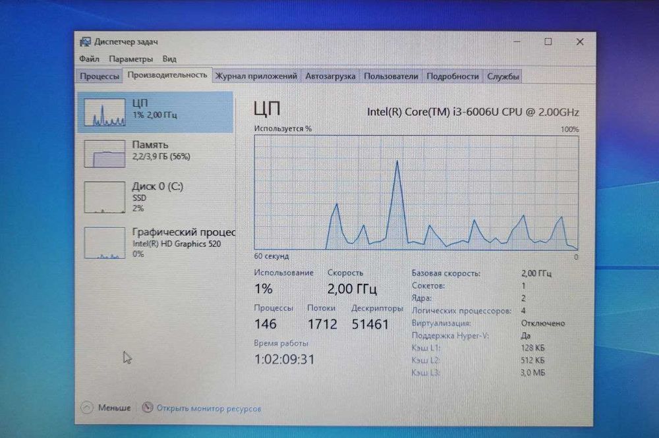Image resolution: width=659 pixels, height=438 pixels.
Task: Select the ЦП mini graph thumbnail
Action: tap(105, 112)
